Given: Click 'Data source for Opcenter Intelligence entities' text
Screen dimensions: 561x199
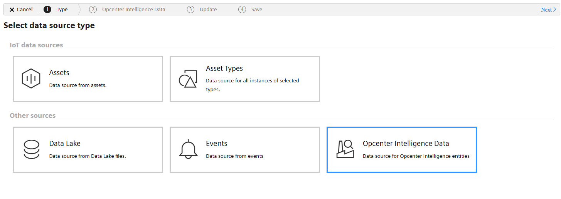Looking at the screenshot, I should (x=416, y=156).
